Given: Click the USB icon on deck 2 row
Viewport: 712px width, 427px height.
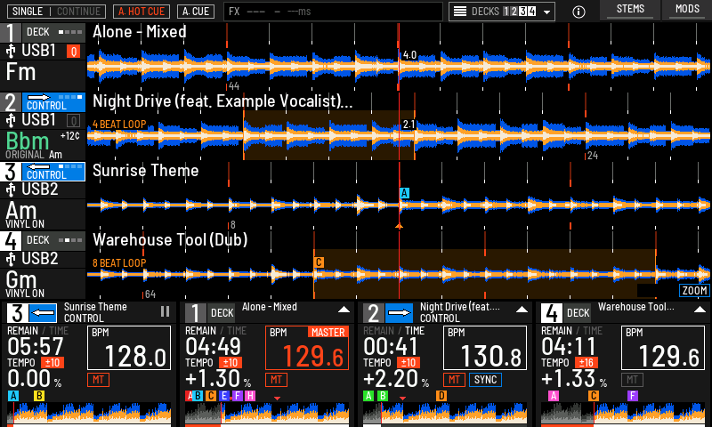Looking at the screenshot, I should click(x=11, y=120).
